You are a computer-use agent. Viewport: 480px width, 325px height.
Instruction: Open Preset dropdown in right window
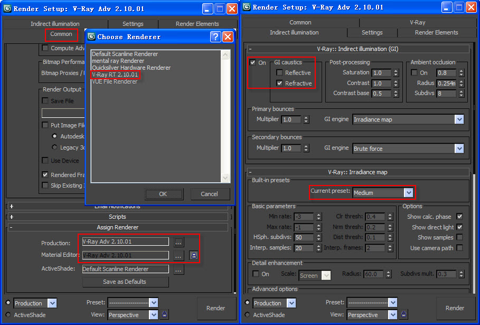tap(393, 303)
